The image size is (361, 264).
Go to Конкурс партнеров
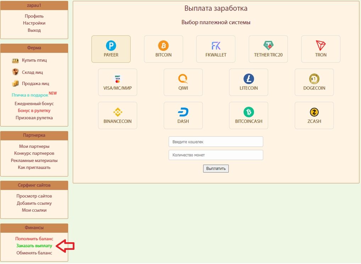point(34,153)
